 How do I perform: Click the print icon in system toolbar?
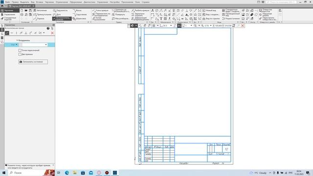[x=22, y=15]
